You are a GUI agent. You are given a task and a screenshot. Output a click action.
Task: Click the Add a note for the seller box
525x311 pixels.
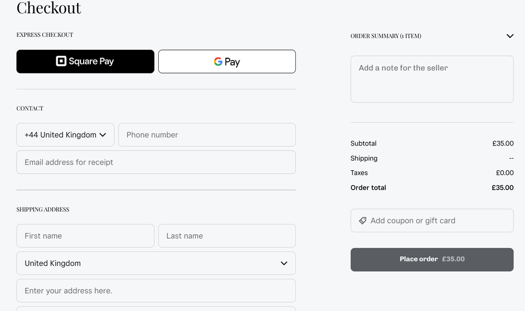point(432,79)
